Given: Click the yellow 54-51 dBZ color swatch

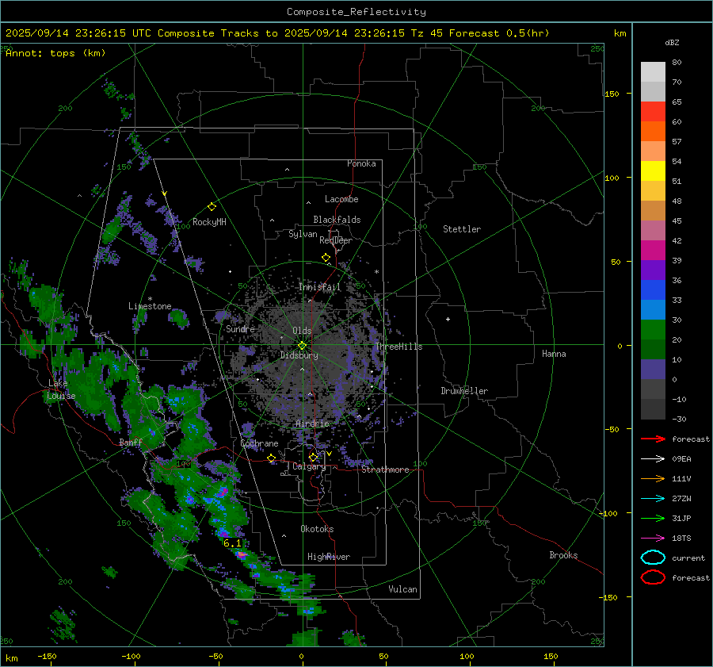Looking at the screenshot, I should pos(653,171).
